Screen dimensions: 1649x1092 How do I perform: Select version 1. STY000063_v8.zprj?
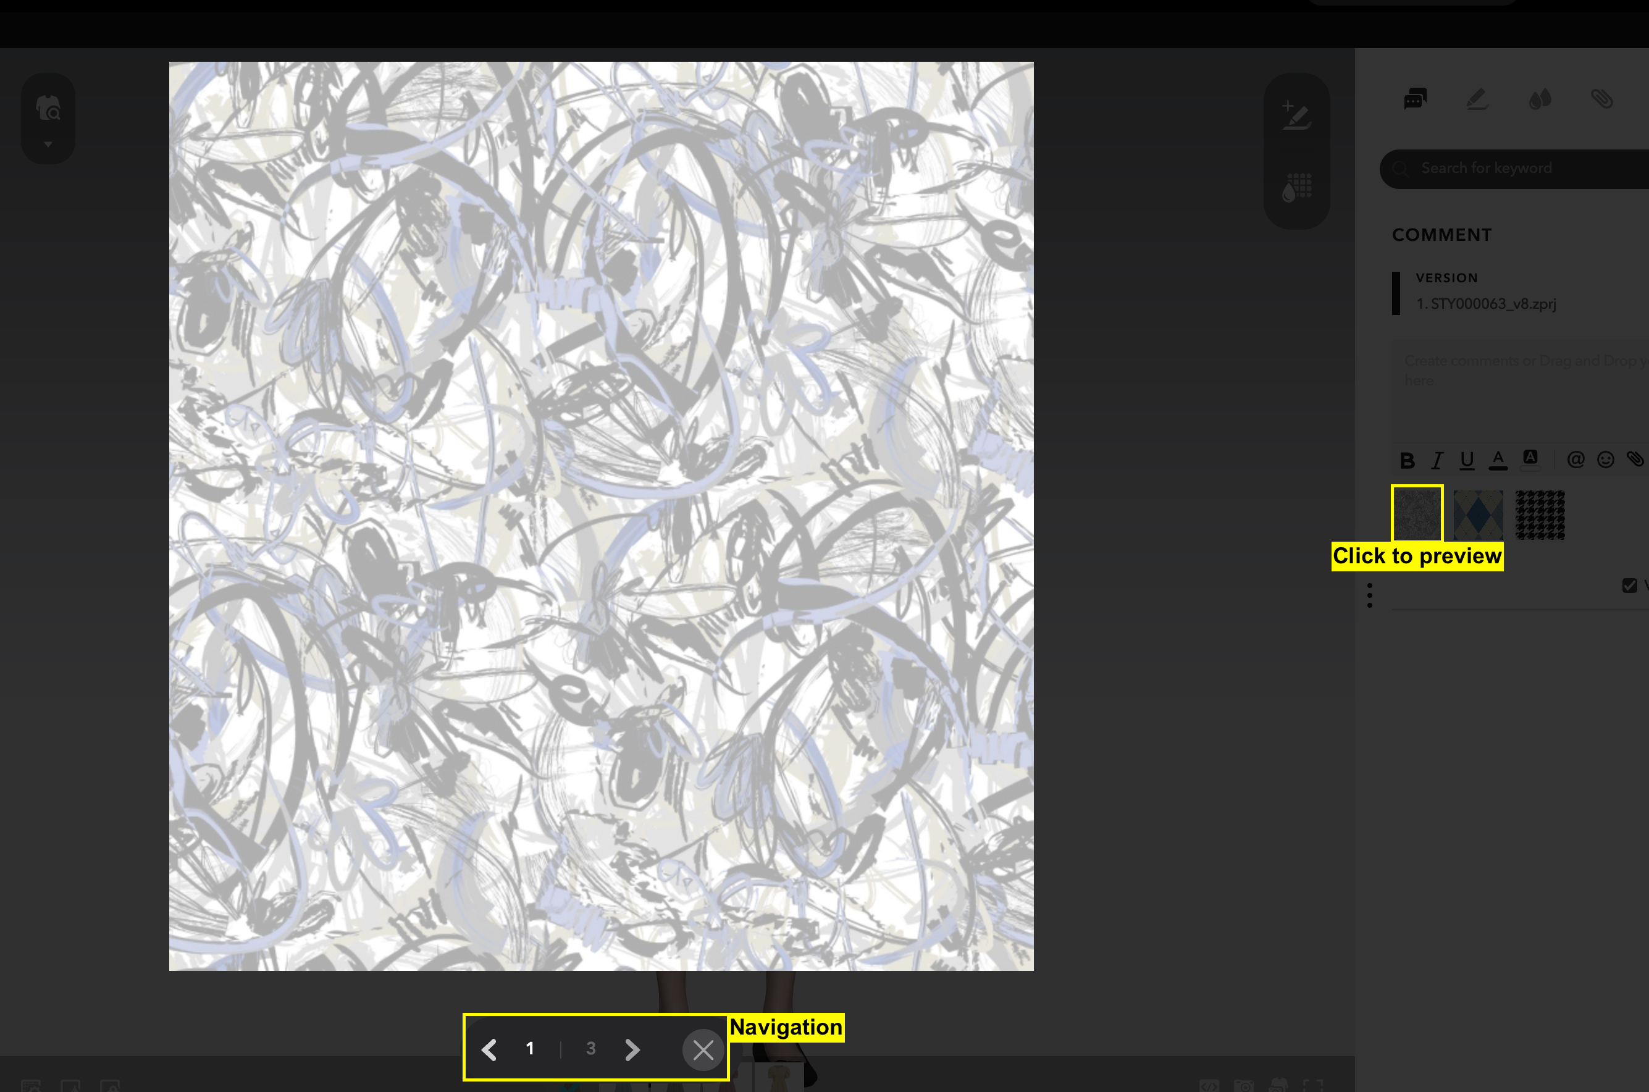click(x=1485, y=304)
